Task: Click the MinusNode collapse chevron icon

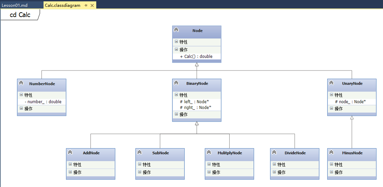Action: pos(331,152)
